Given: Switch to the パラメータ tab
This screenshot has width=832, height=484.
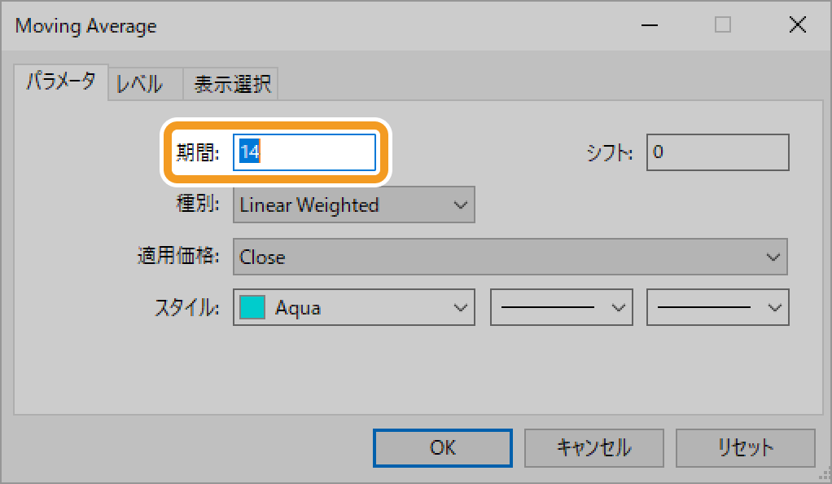Looking at the screenshot, I should click(61, 82).
